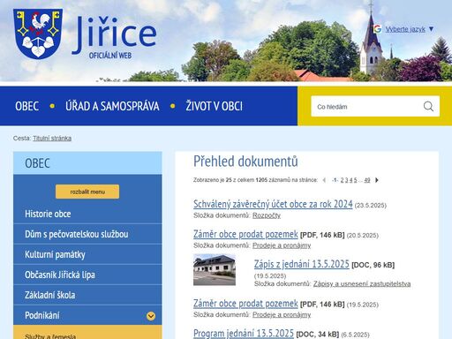Click the previous page left arrow
Viewport: 452px width, 339px height.
click(324, 180)
